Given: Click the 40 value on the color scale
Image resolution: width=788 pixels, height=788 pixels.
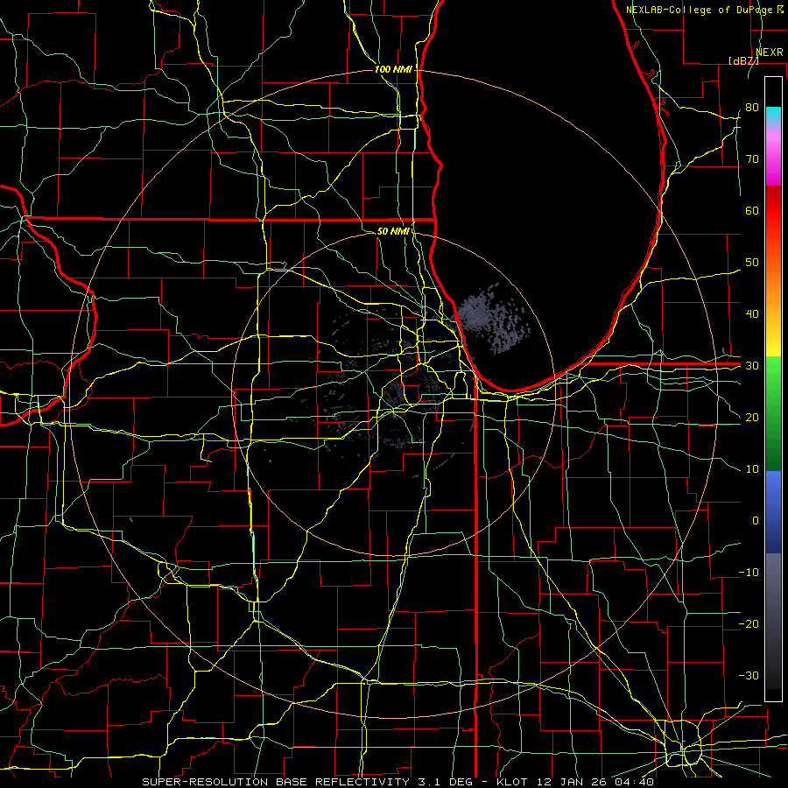Looking at the screenshot, I should point(752,314).
